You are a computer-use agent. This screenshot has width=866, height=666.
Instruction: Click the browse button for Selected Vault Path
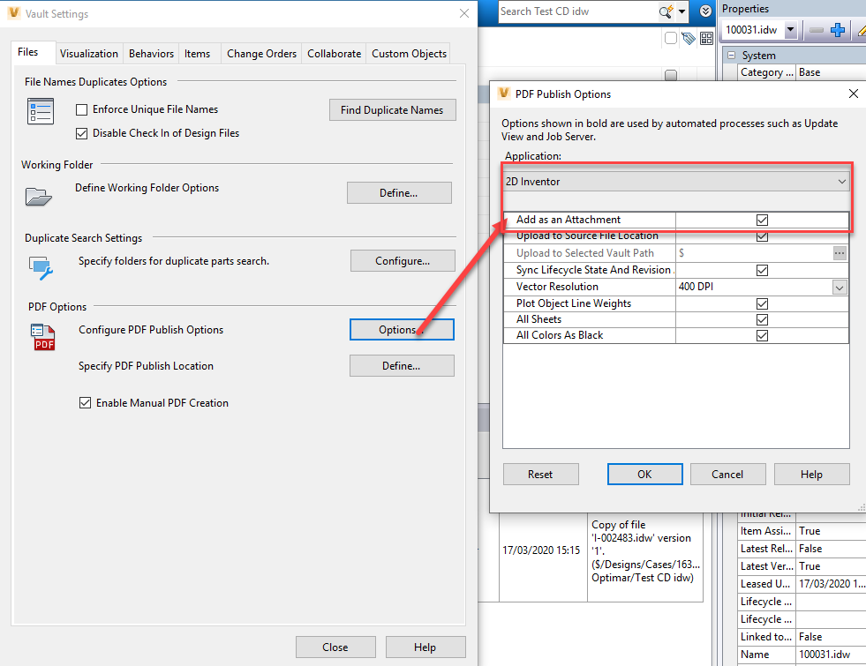(840, 253)
